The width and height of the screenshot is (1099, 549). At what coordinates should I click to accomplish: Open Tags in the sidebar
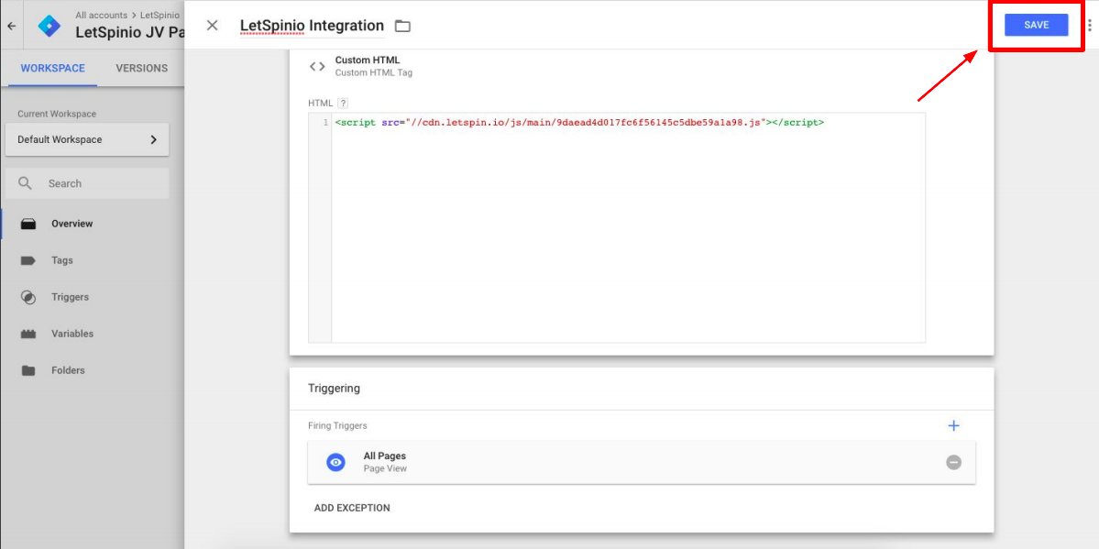pos(61,260)
